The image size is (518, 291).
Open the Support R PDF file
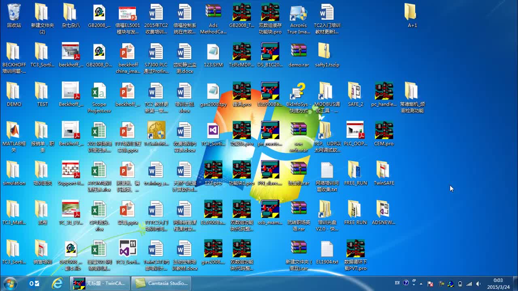[71, 174]
